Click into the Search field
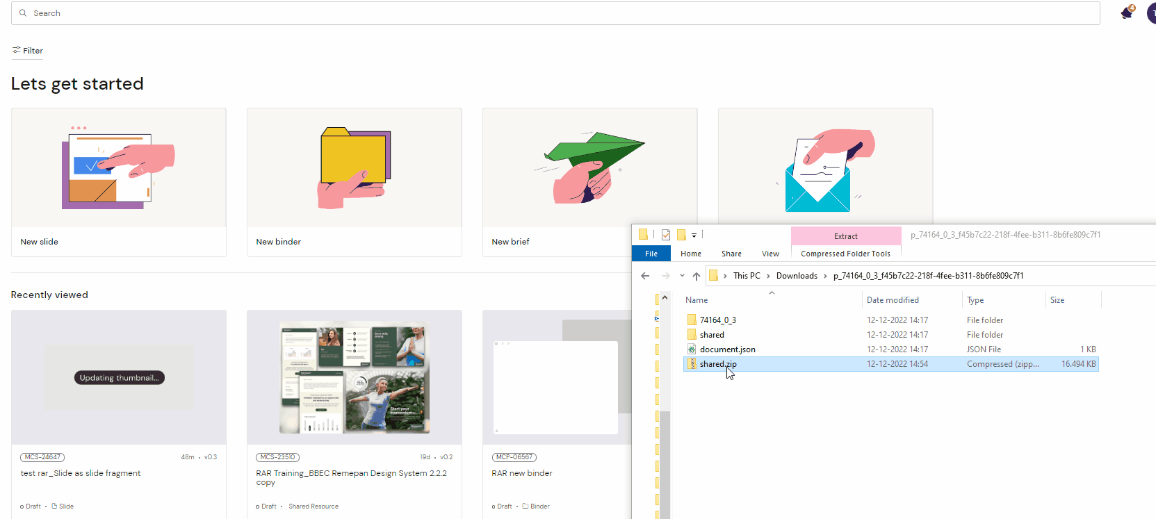 tap(556, 13)
